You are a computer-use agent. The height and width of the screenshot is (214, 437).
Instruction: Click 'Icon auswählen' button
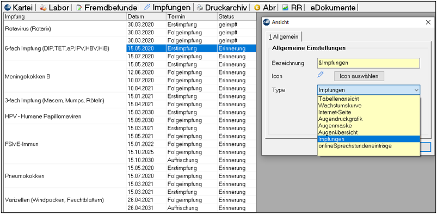[359, 76]
